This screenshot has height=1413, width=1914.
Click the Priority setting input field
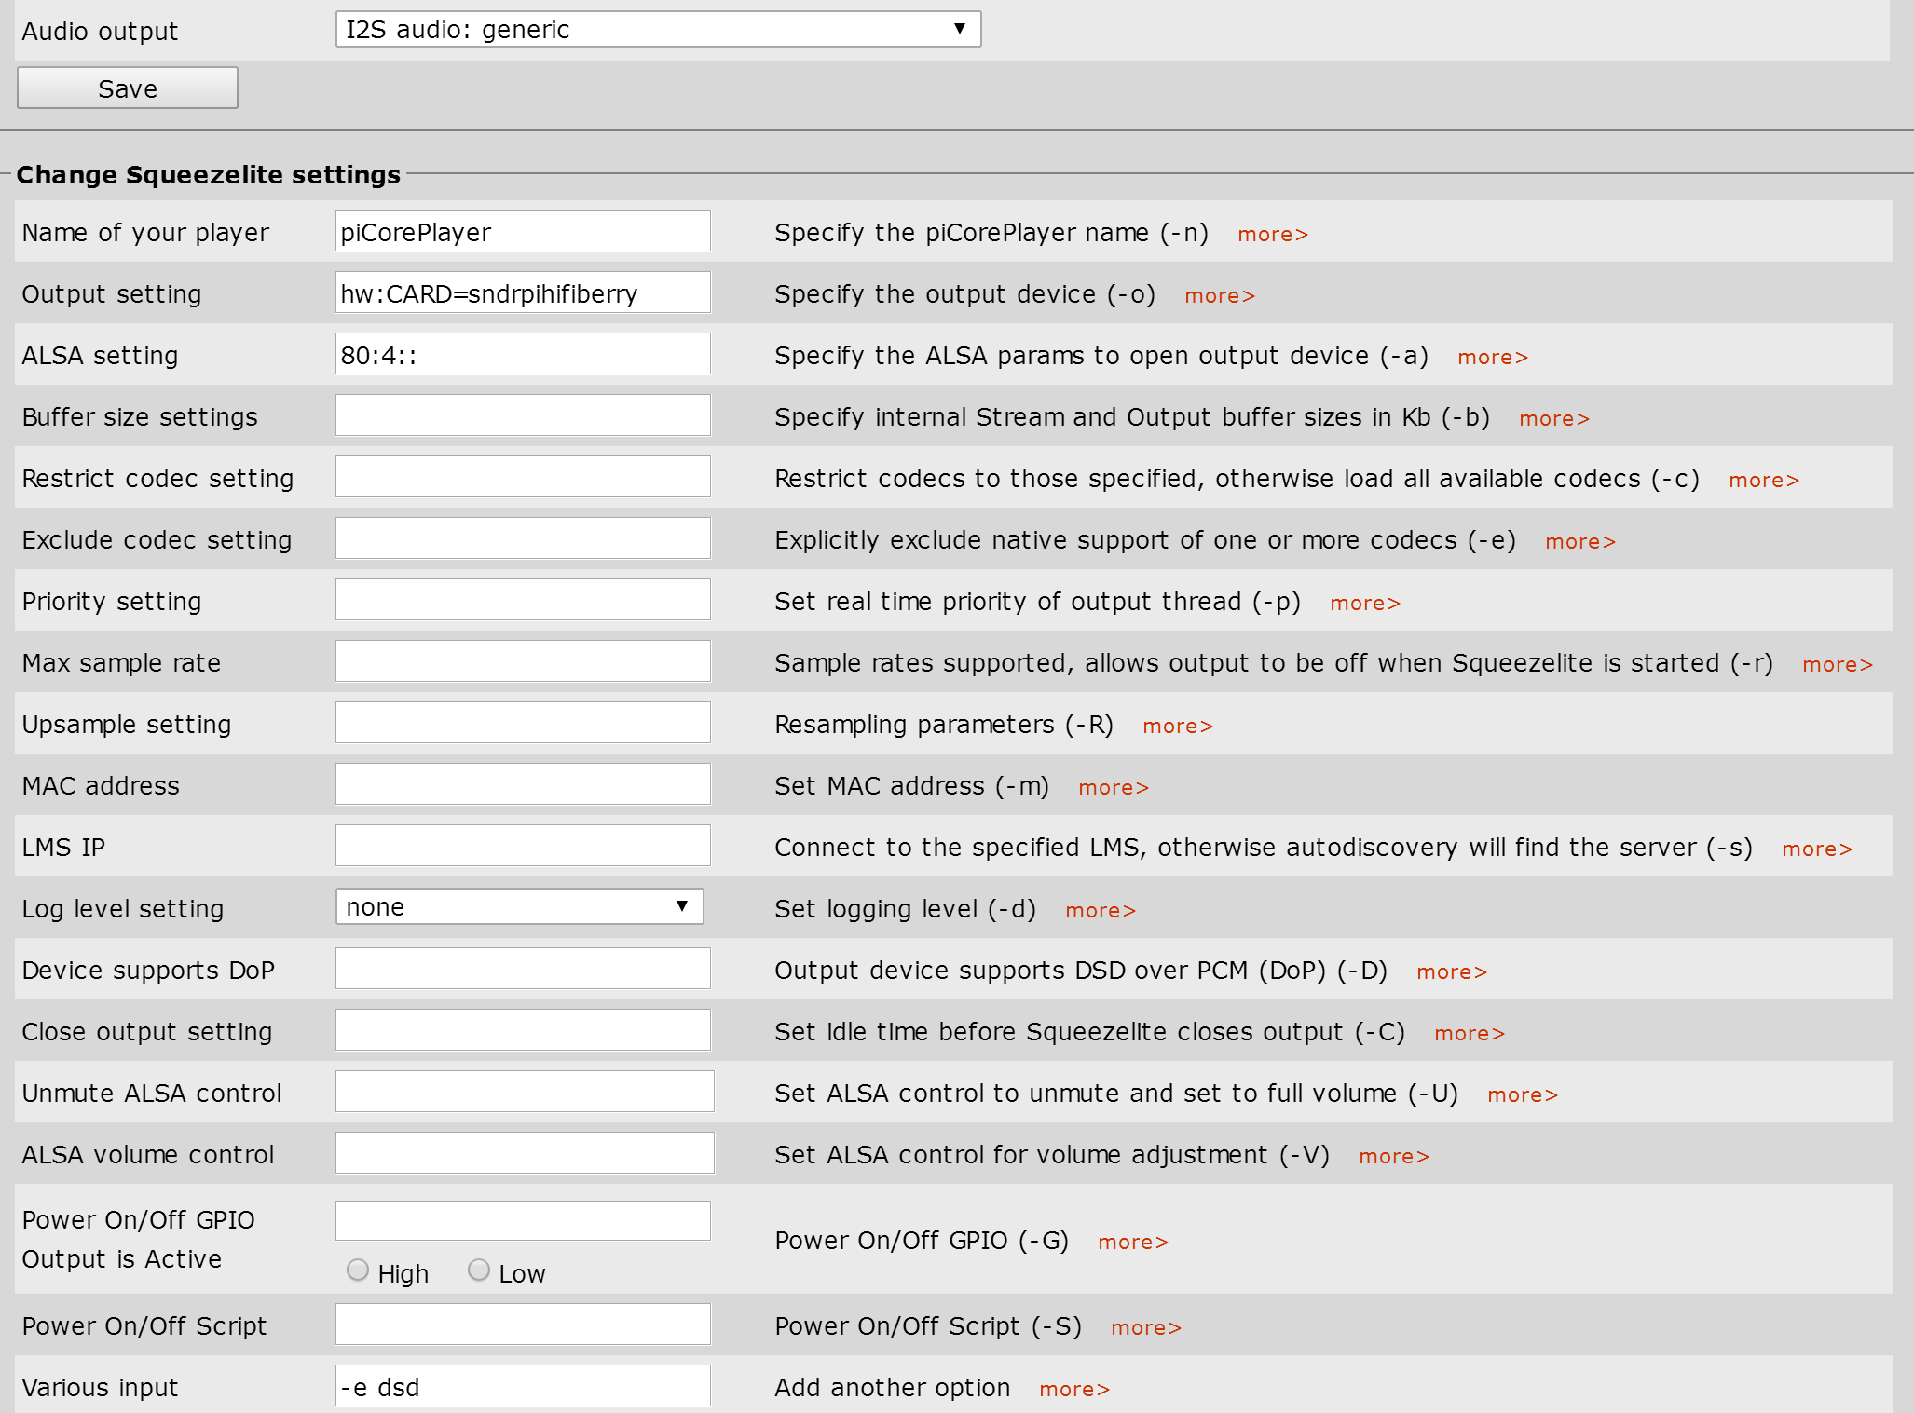523,600
